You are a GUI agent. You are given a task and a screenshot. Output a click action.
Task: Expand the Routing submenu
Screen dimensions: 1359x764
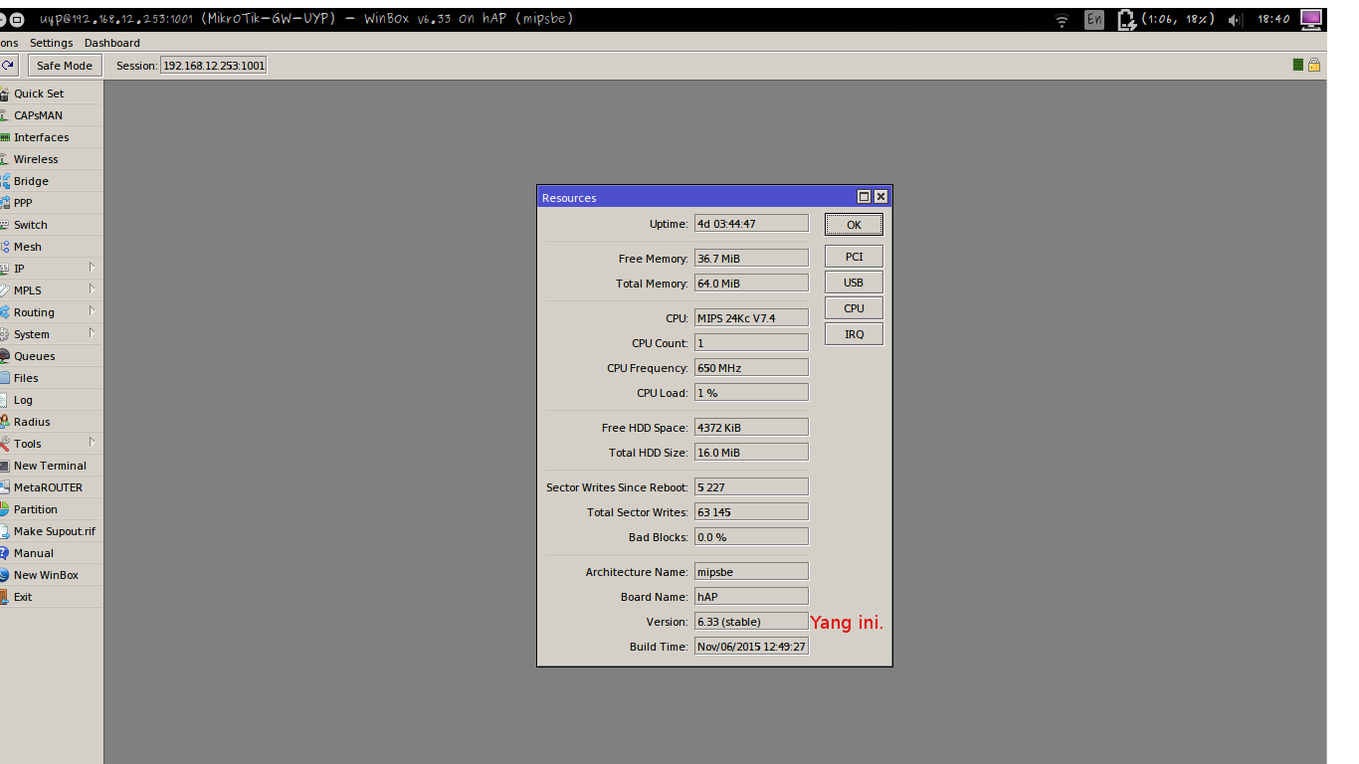click(51, 312)
